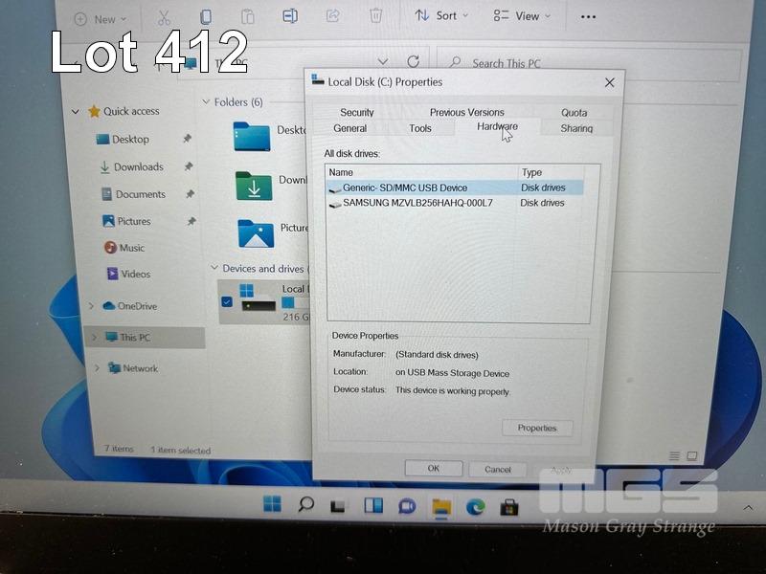Click the OK button in dialog
Viewport: 766px width, 574px height.
coord(433,469)
